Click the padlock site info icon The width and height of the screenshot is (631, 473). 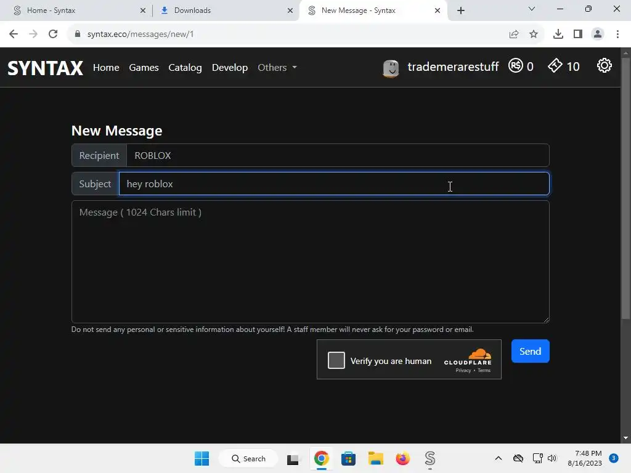coord(77,34)
